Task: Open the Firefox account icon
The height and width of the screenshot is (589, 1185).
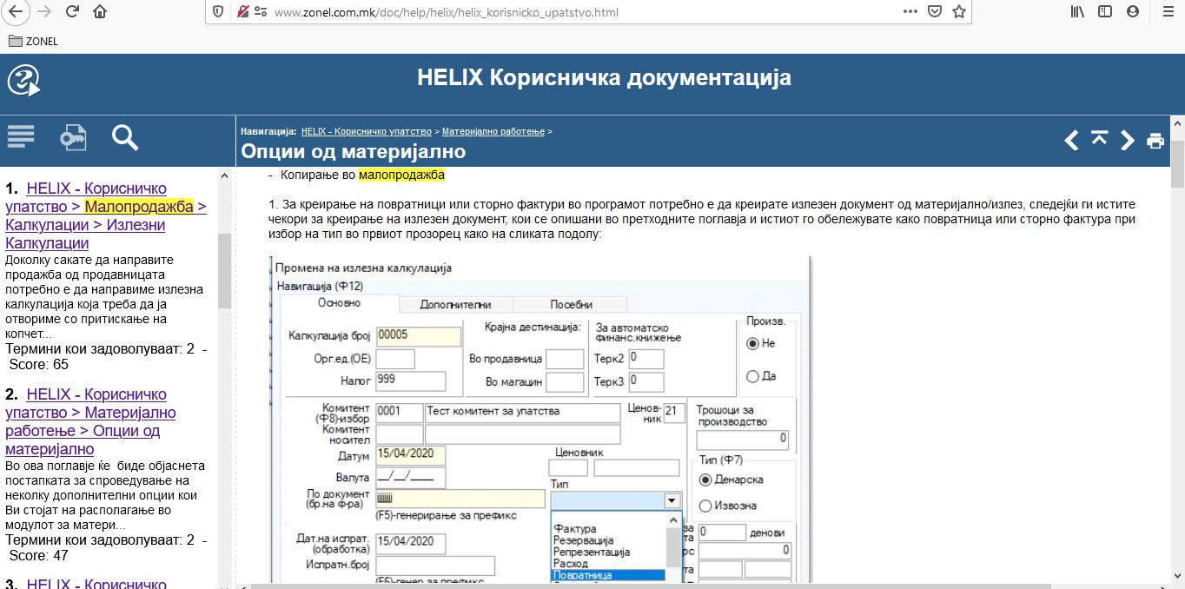Action: pyautogui.click(x=1132, y=12)
